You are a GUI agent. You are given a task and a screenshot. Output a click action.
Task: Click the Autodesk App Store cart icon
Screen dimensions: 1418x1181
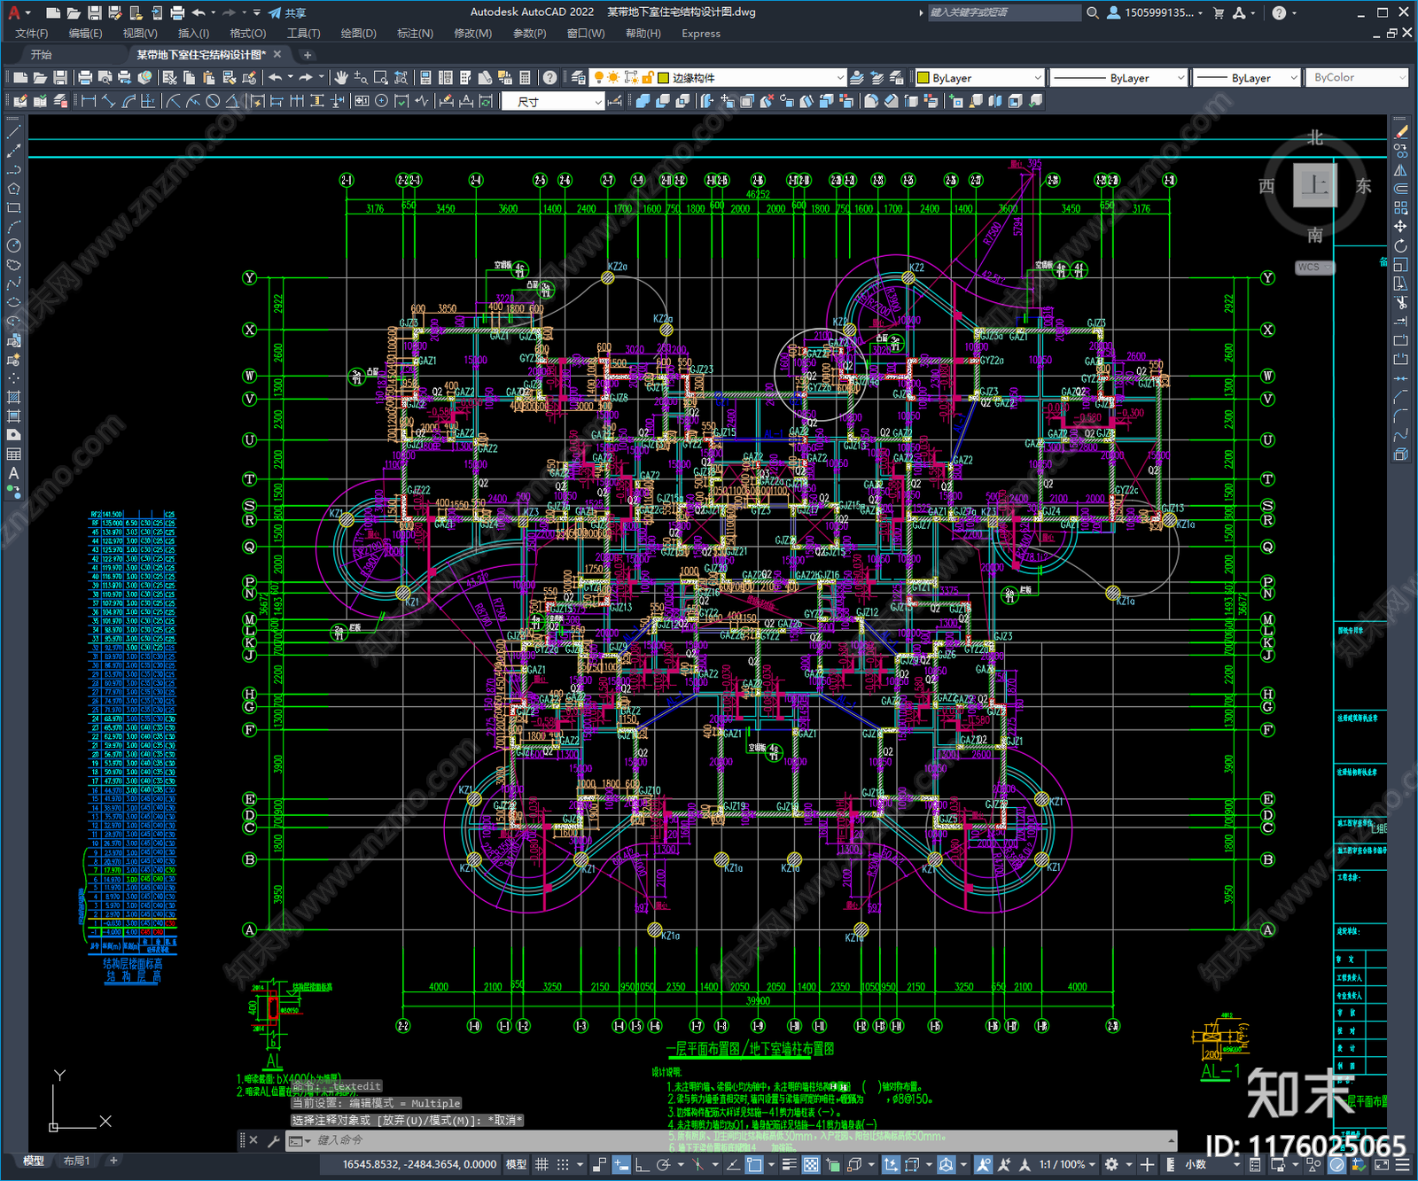click(1219, 12)
